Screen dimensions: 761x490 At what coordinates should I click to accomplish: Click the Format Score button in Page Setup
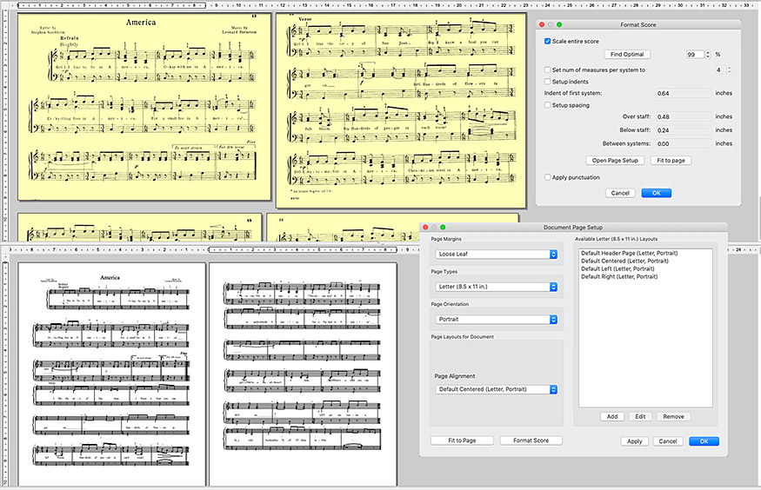pos(531,440)
